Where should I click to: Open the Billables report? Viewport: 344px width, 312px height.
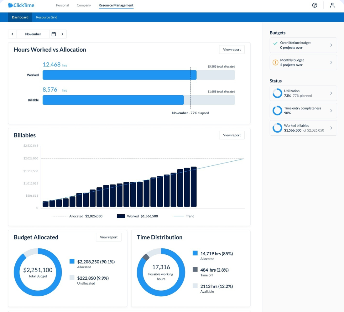click(x=232, y=135)
